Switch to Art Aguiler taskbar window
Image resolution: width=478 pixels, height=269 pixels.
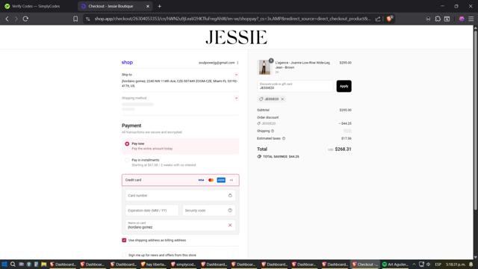[395, 265]
